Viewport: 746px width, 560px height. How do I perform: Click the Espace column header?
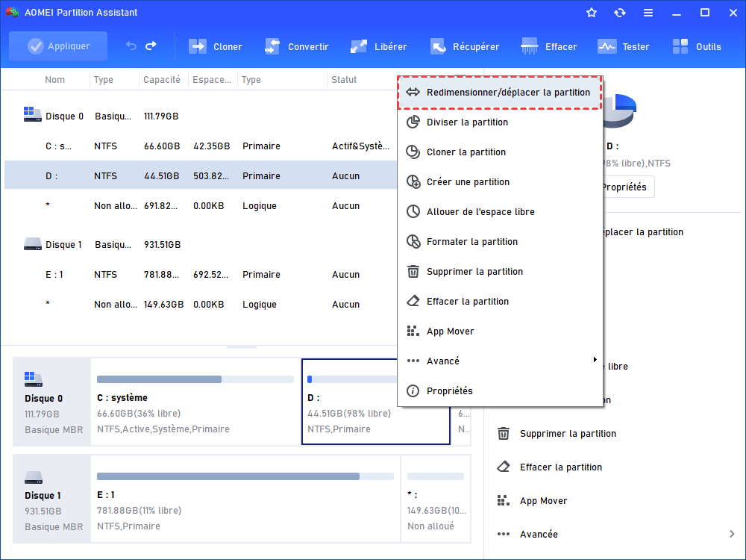[x=212, y=80]
